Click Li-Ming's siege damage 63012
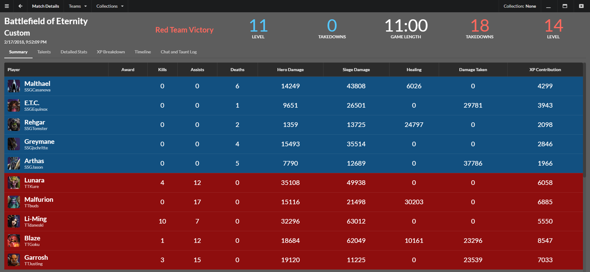 tap(356, 221)
